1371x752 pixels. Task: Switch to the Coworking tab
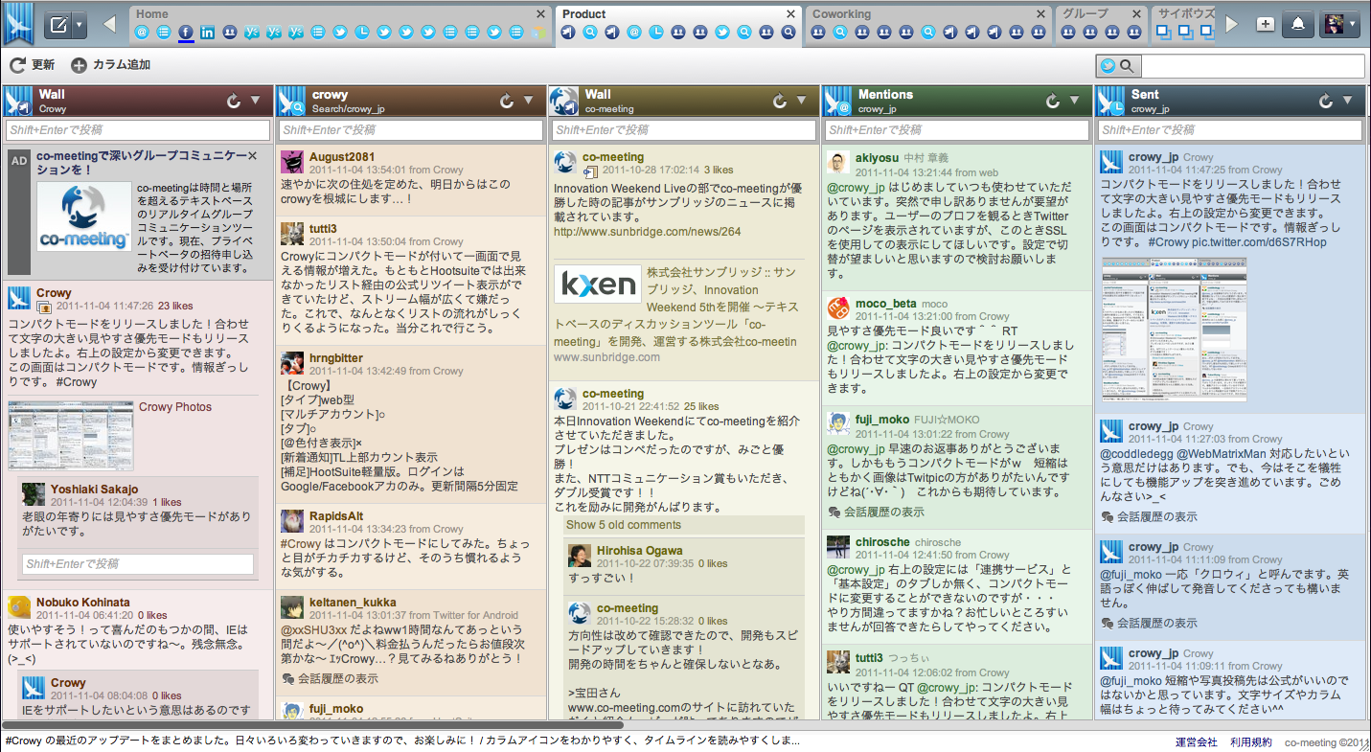[x=841, y=14]
